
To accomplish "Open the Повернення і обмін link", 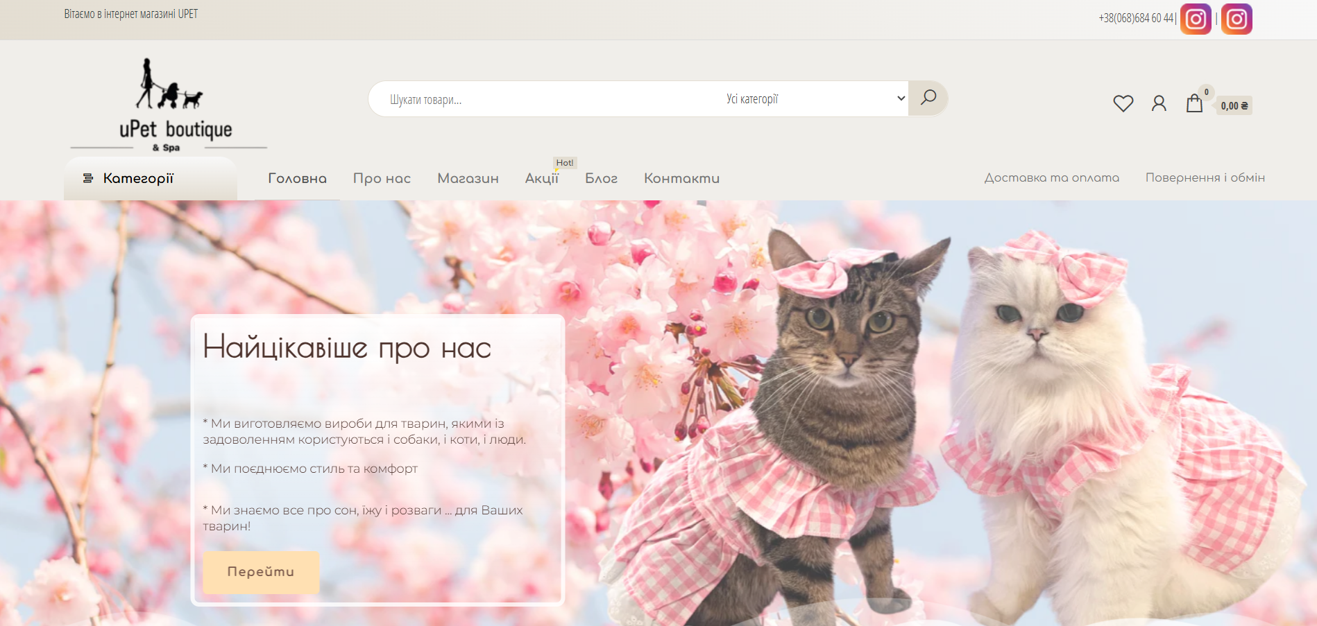I will [1205, 177].
